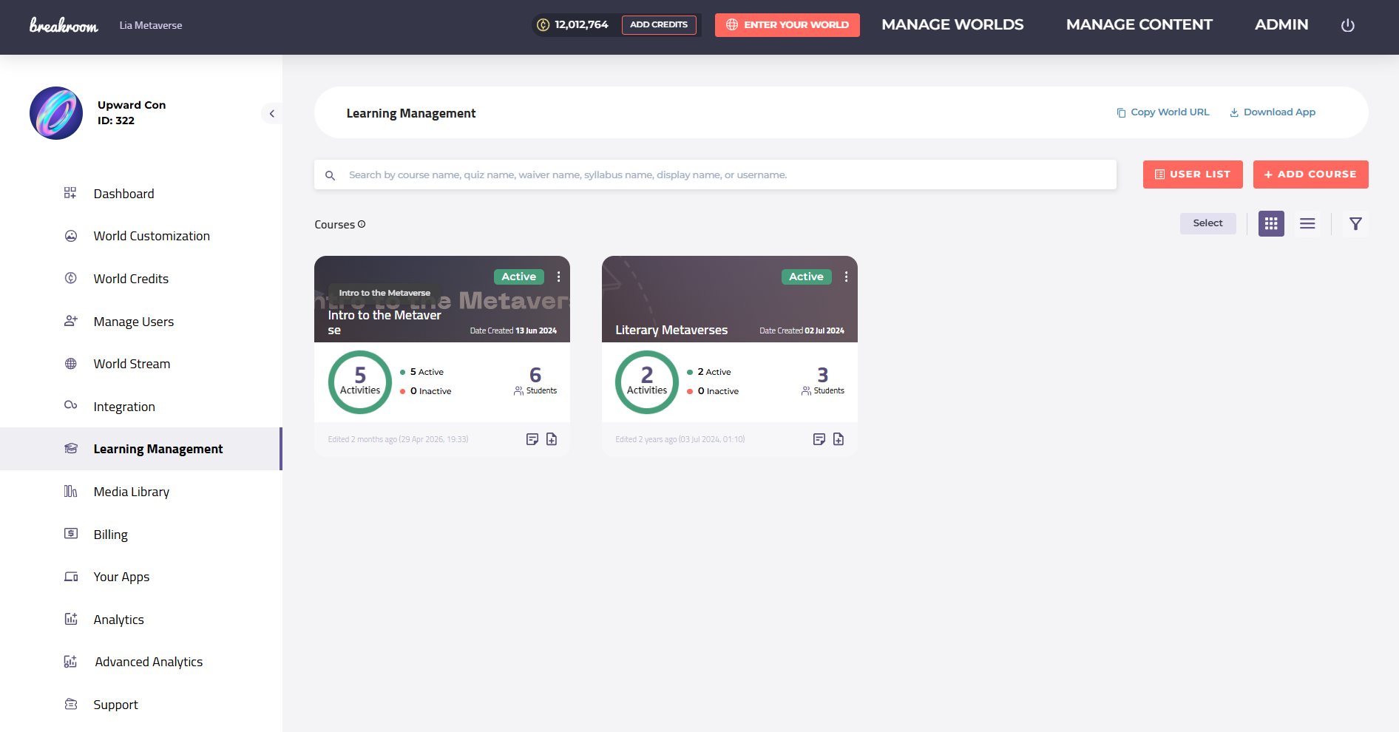1399x732 pixels.
Task: Click Active badge on Intro to the Metaverse
Action: click(519, 277)
